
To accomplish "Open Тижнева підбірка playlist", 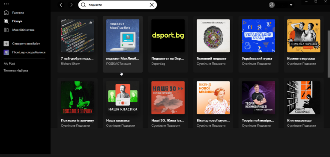I will [x=16, y=71].
